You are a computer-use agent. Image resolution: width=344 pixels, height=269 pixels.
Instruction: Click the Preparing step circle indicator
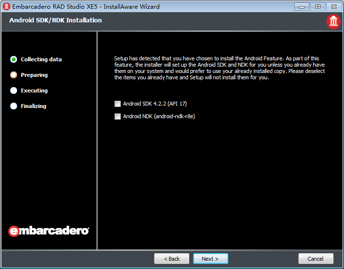point(14,75)
